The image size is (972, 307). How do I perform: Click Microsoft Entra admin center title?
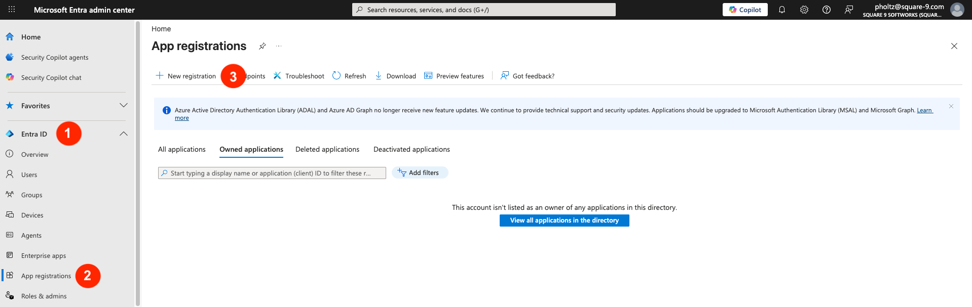click(x=84, y=10)
